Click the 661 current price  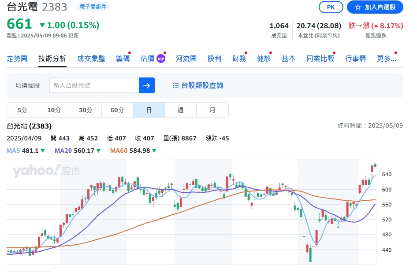click(x=19, y=24)
